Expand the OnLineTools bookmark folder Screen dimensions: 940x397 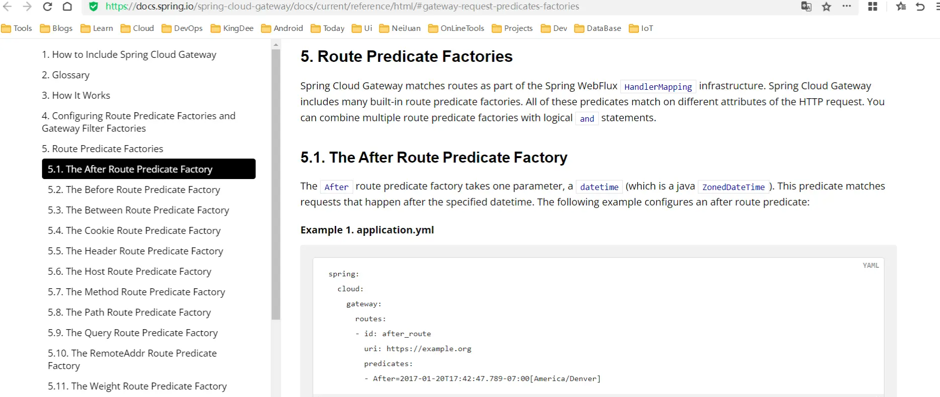[x=456, y=28]
